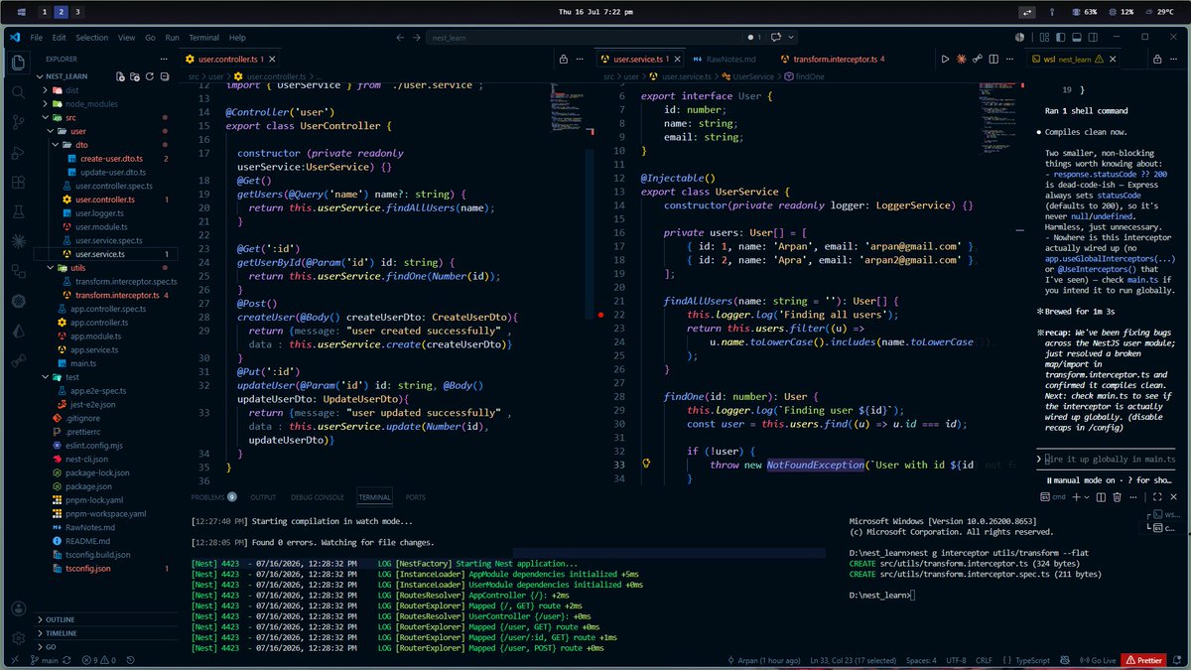This screenshot has width=1191, height=670.
Task: Click the CRLF end-of-line setting
Action: [984, 659]
